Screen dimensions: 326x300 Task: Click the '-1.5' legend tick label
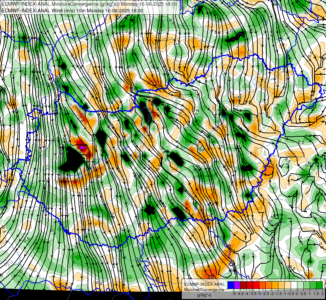pyautogui.click(x=278, y=294)
